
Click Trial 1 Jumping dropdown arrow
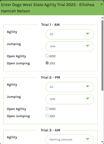point(88,46)
